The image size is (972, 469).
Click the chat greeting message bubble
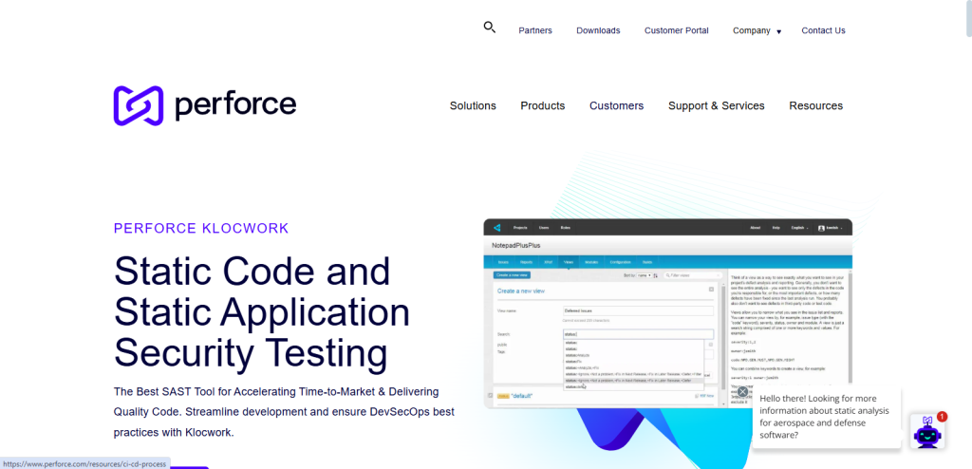point(826,418)
